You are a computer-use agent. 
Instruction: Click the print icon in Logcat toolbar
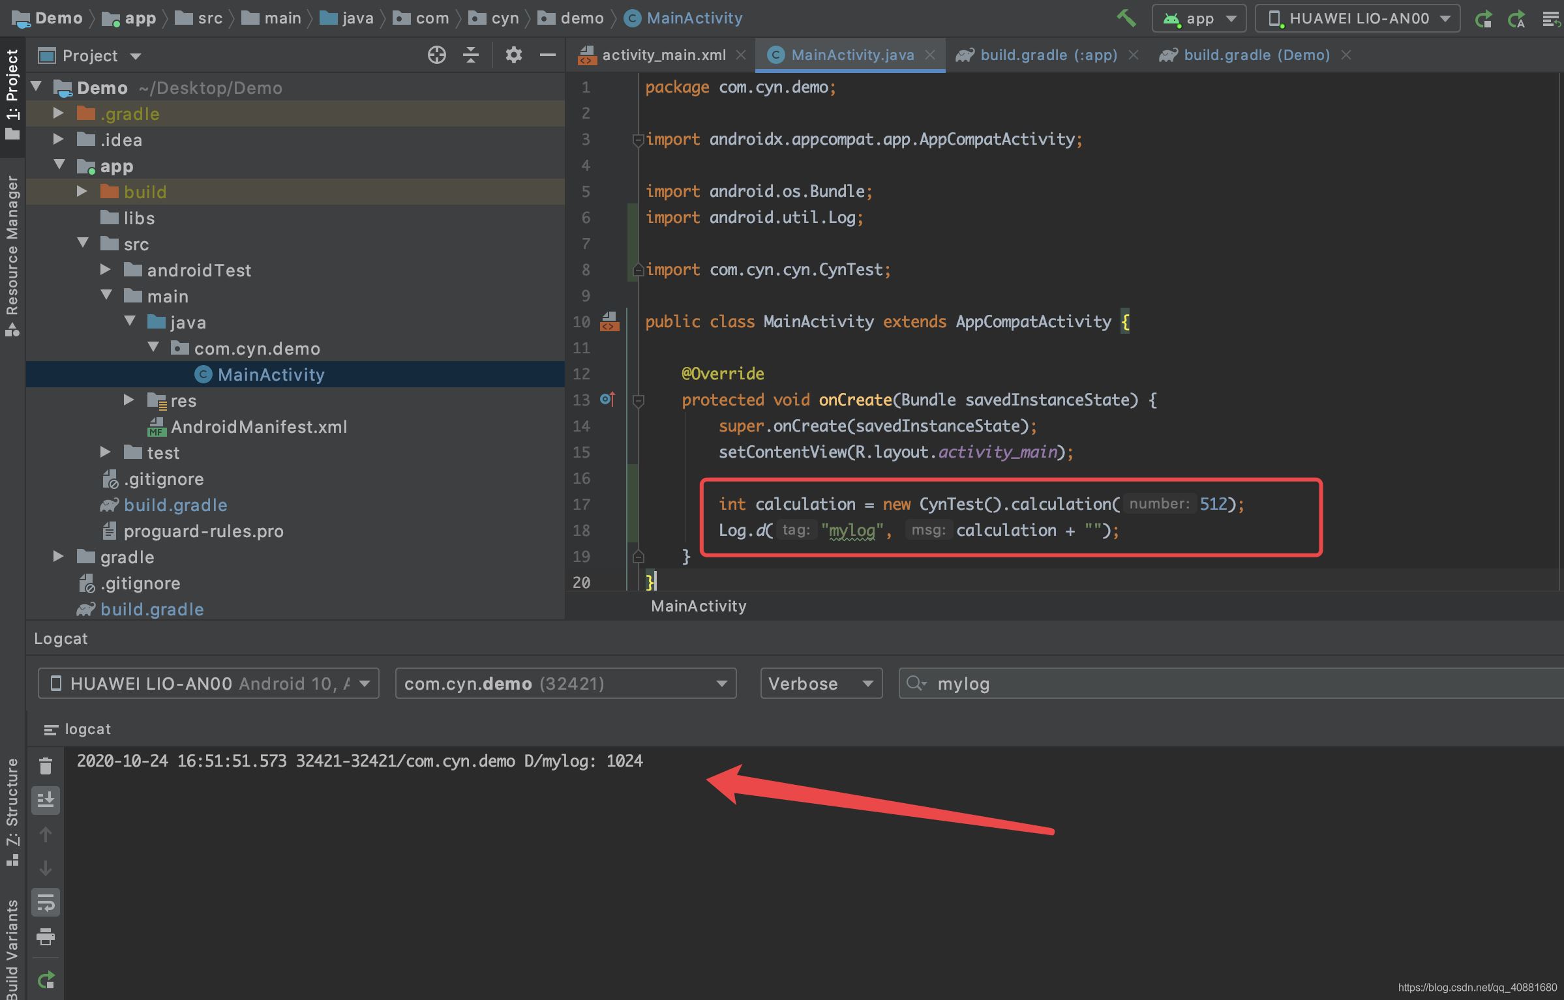click(46, 937)
